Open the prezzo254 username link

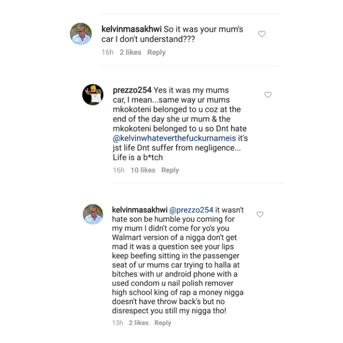click(x=132, y=90)
